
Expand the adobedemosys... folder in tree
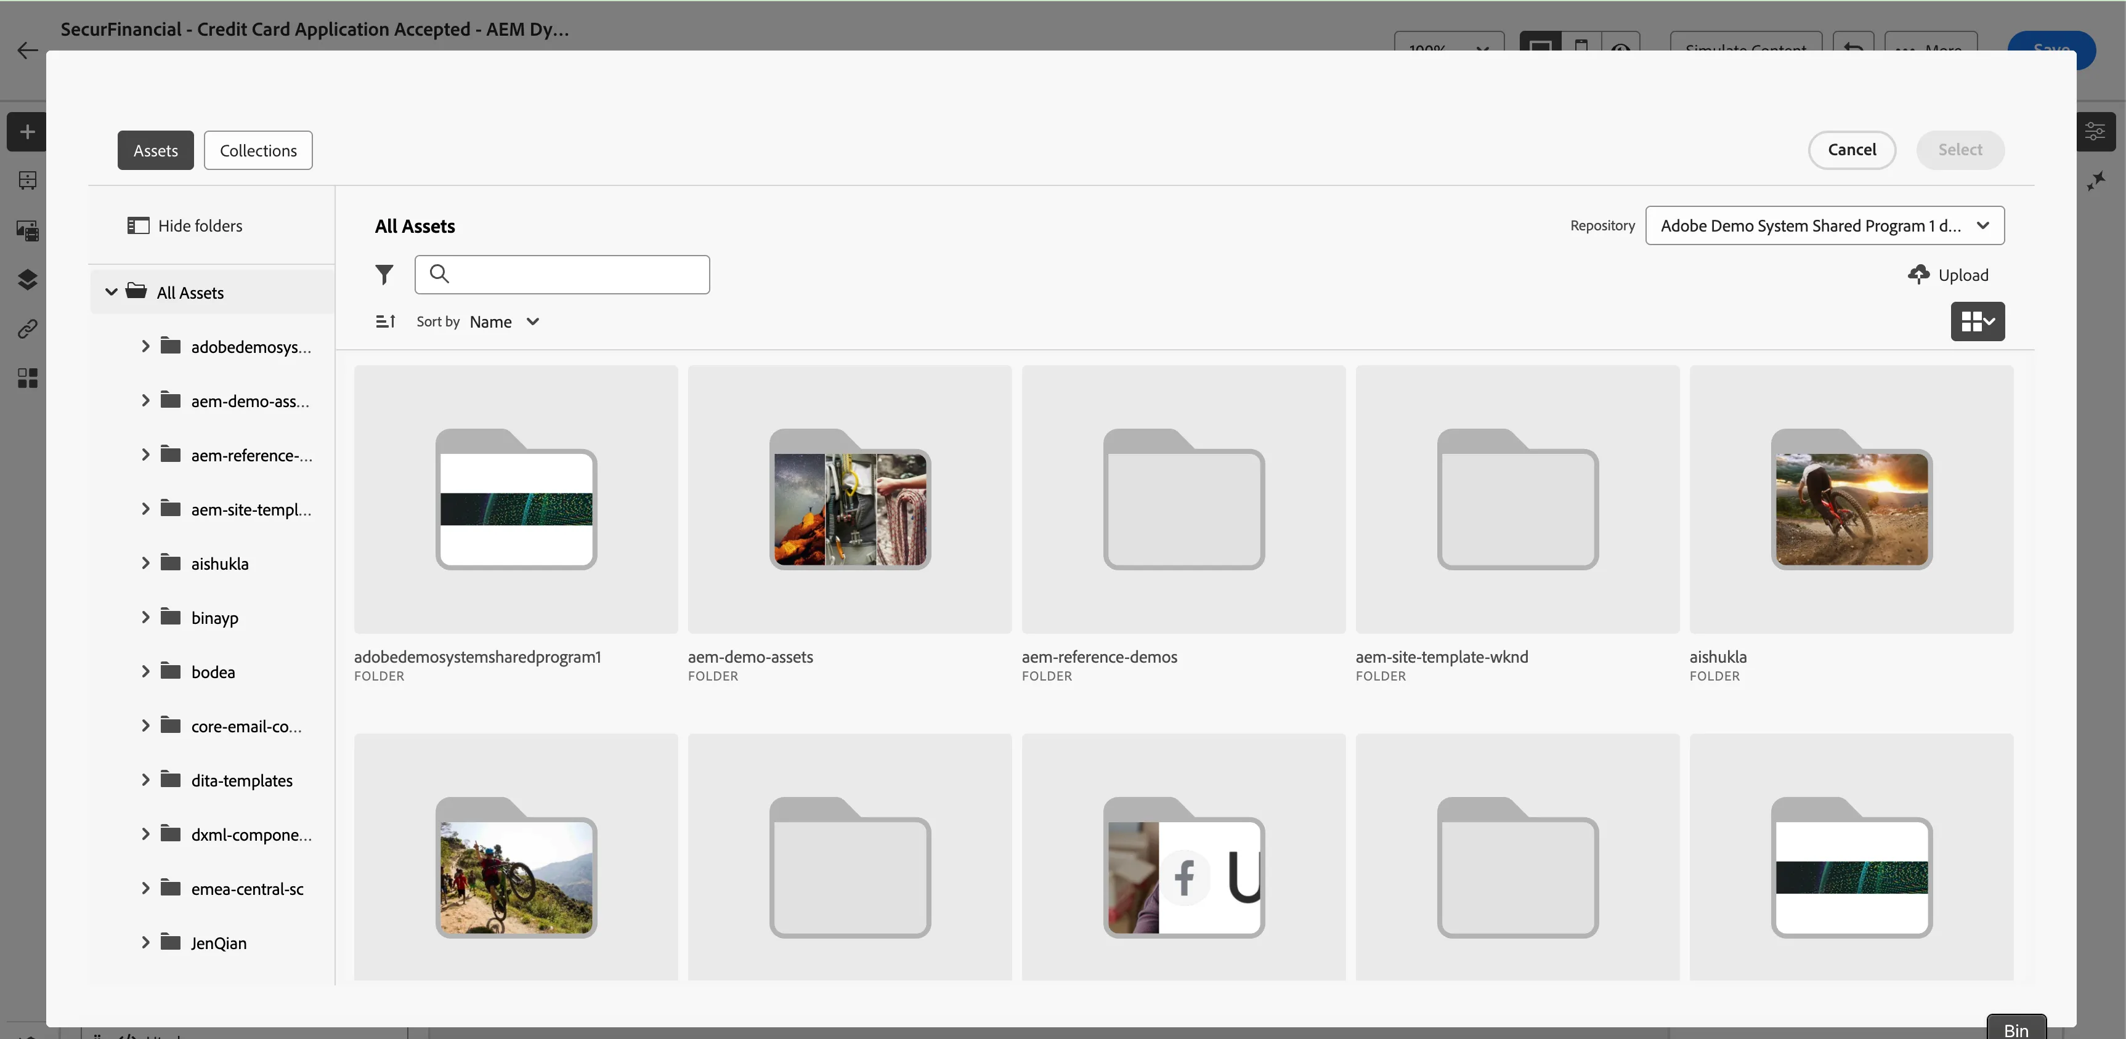145,347
